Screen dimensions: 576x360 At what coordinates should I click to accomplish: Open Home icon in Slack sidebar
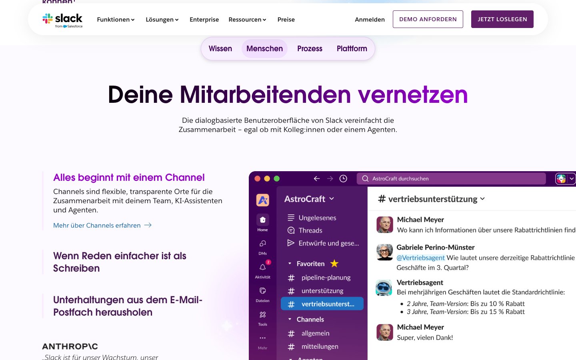(262, 220)
